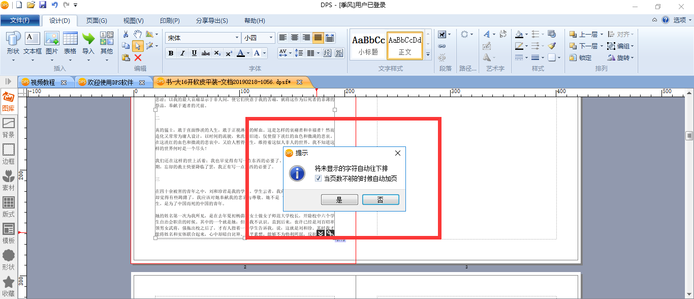Viewport: 694px width, 299px height.
Task: Click the 距 spacing settings icon
Action: tap(339, 53)
